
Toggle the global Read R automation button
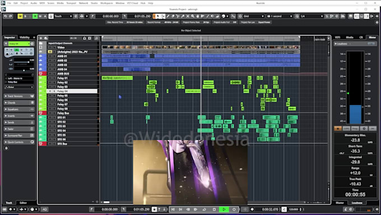35,16
